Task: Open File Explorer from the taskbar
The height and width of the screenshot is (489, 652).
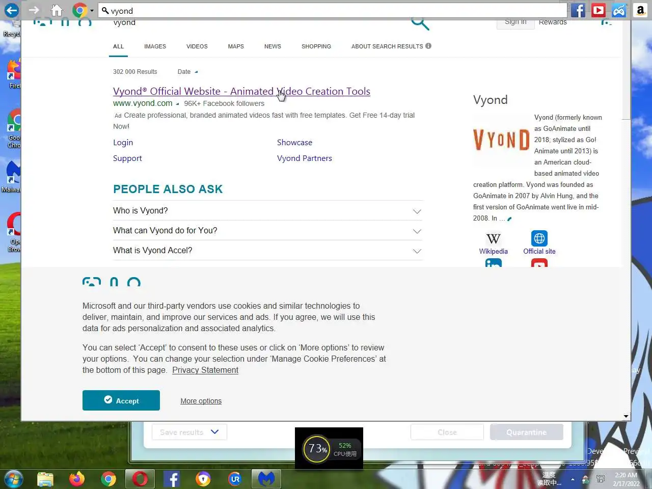Action: point(45,479)
